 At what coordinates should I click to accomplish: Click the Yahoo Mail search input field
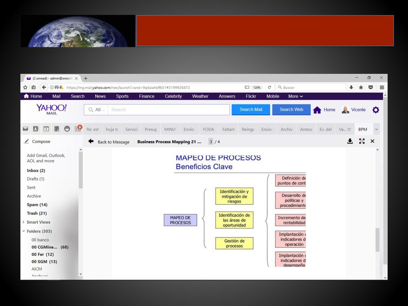(169, 110)
